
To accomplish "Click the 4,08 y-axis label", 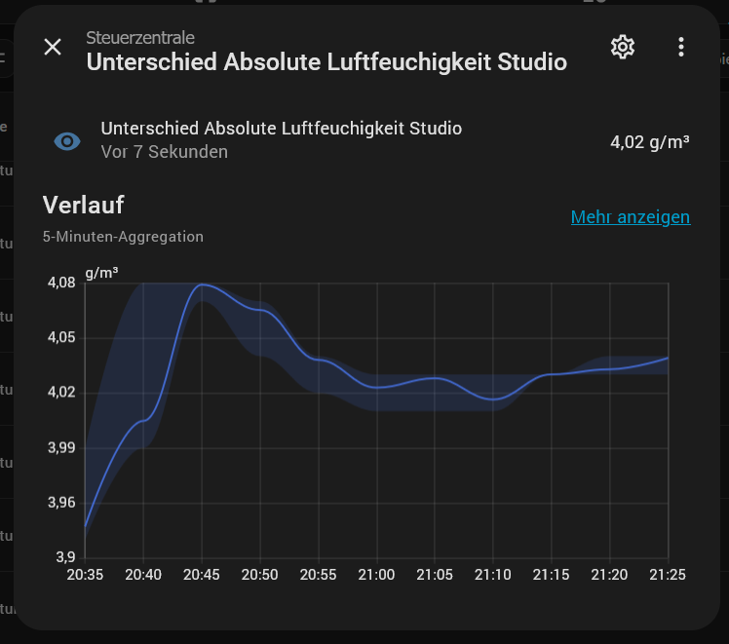I will pyautogui.click(x=60, y=284).
